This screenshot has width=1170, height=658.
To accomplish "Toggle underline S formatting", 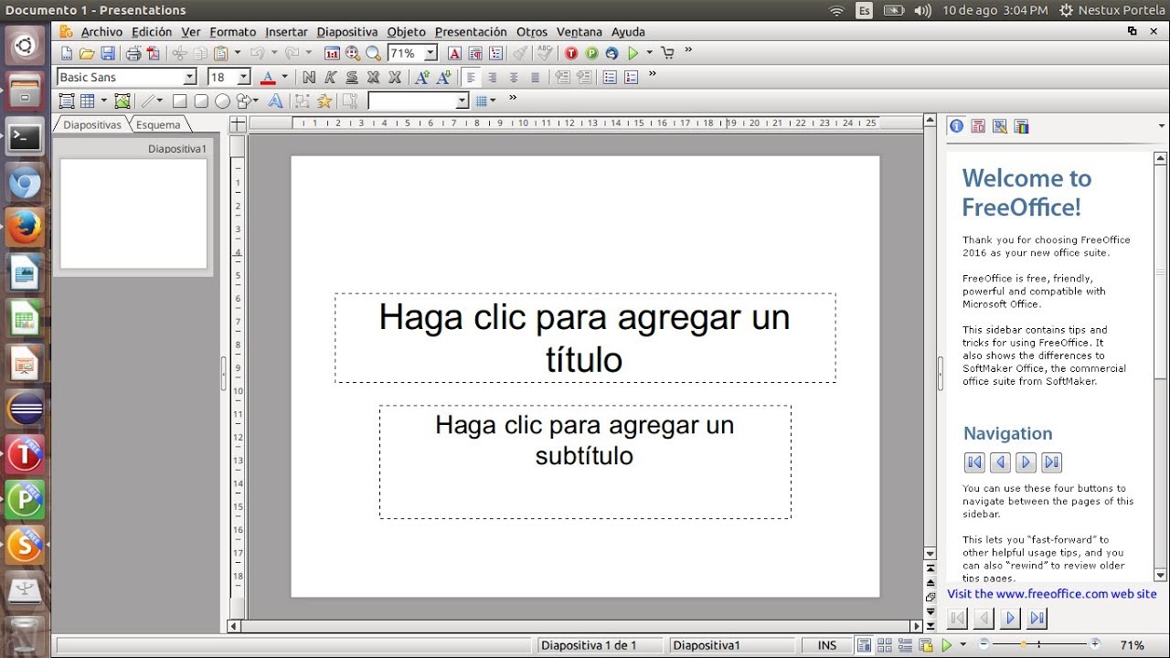I will (352, 77).
